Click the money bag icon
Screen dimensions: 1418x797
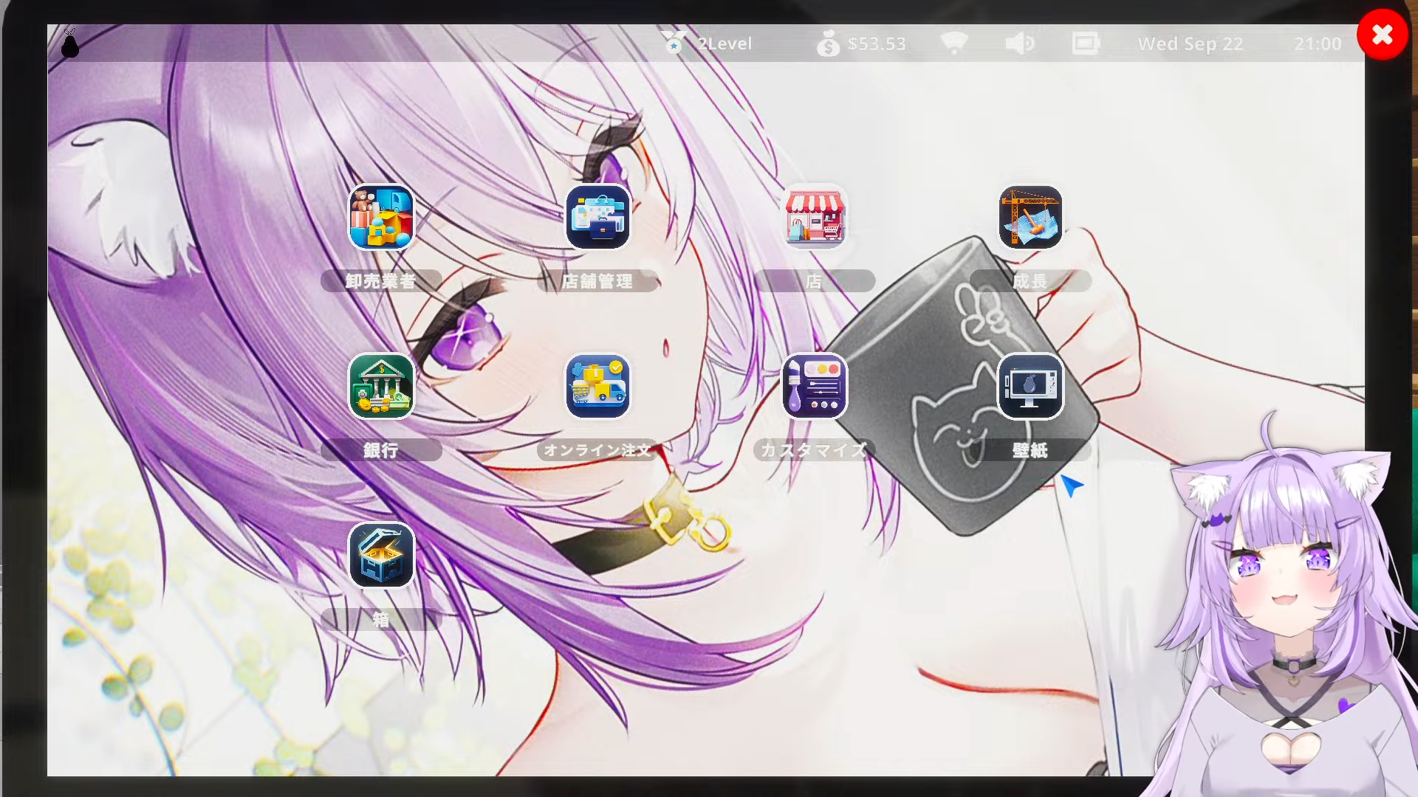tap(828, 44)
